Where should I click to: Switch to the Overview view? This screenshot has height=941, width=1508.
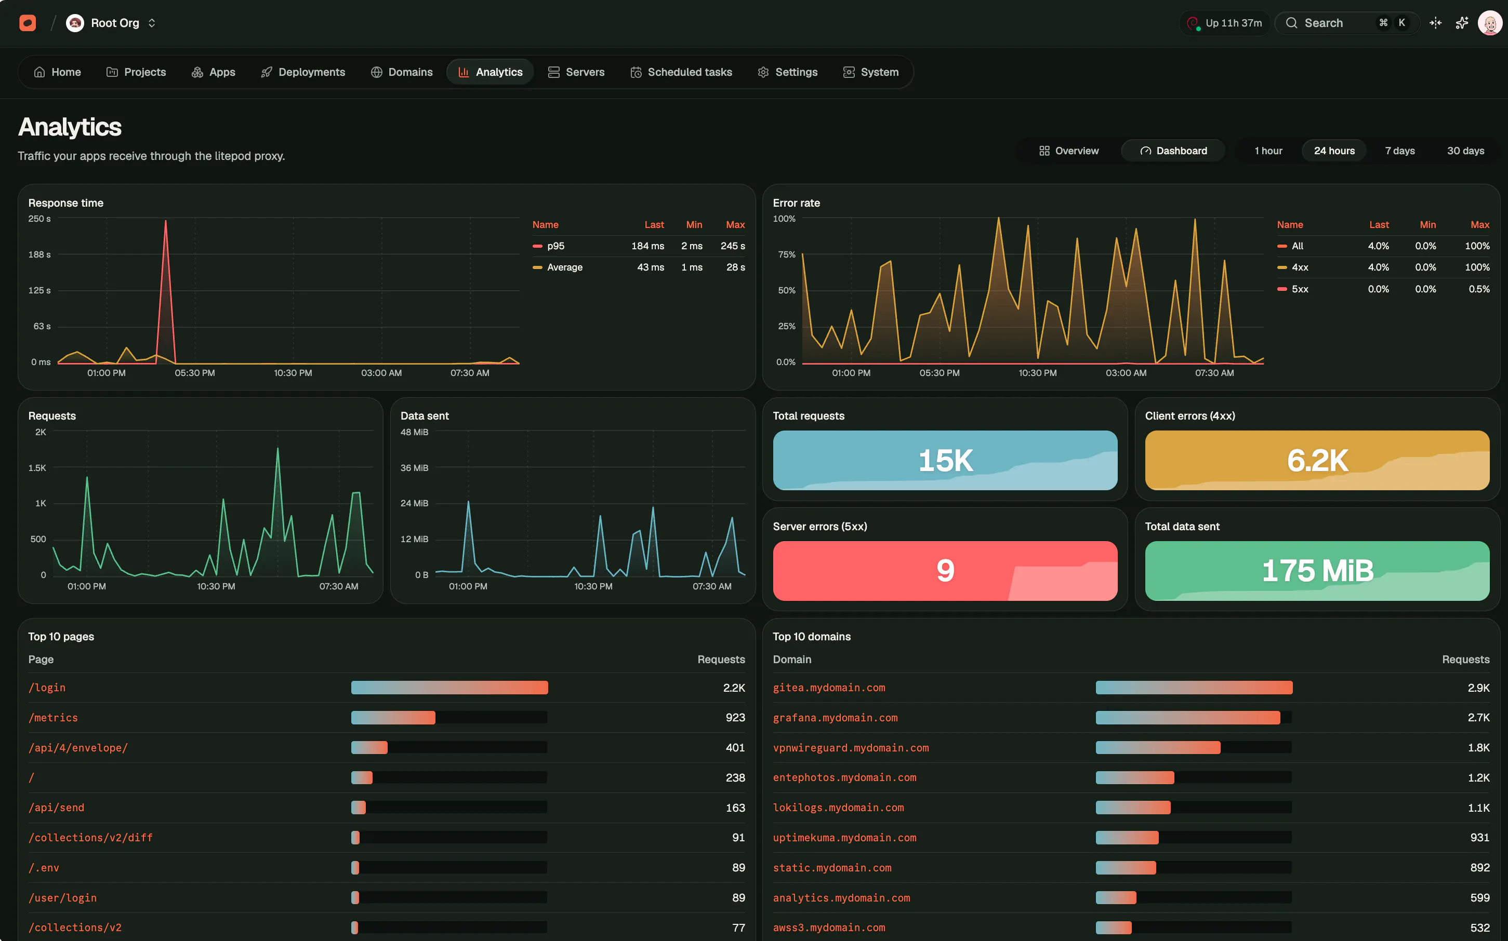pos(1068,151)
